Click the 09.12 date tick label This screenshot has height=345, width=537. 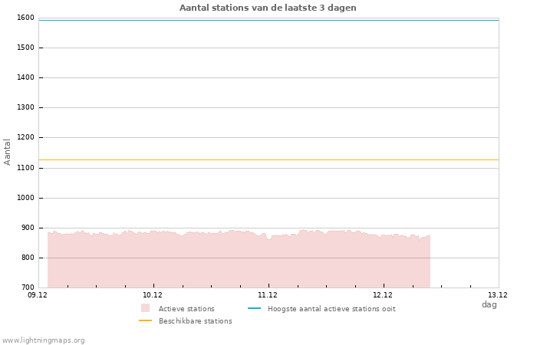pyautogui.click(x=38, y=294)
